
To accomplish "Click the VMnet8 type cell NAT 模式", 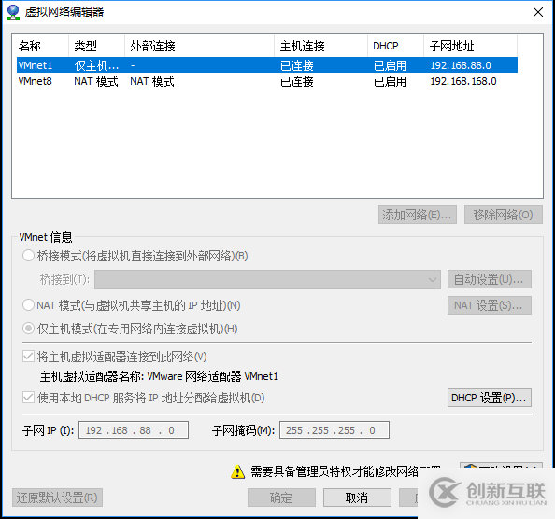I will tap(96, 81).
